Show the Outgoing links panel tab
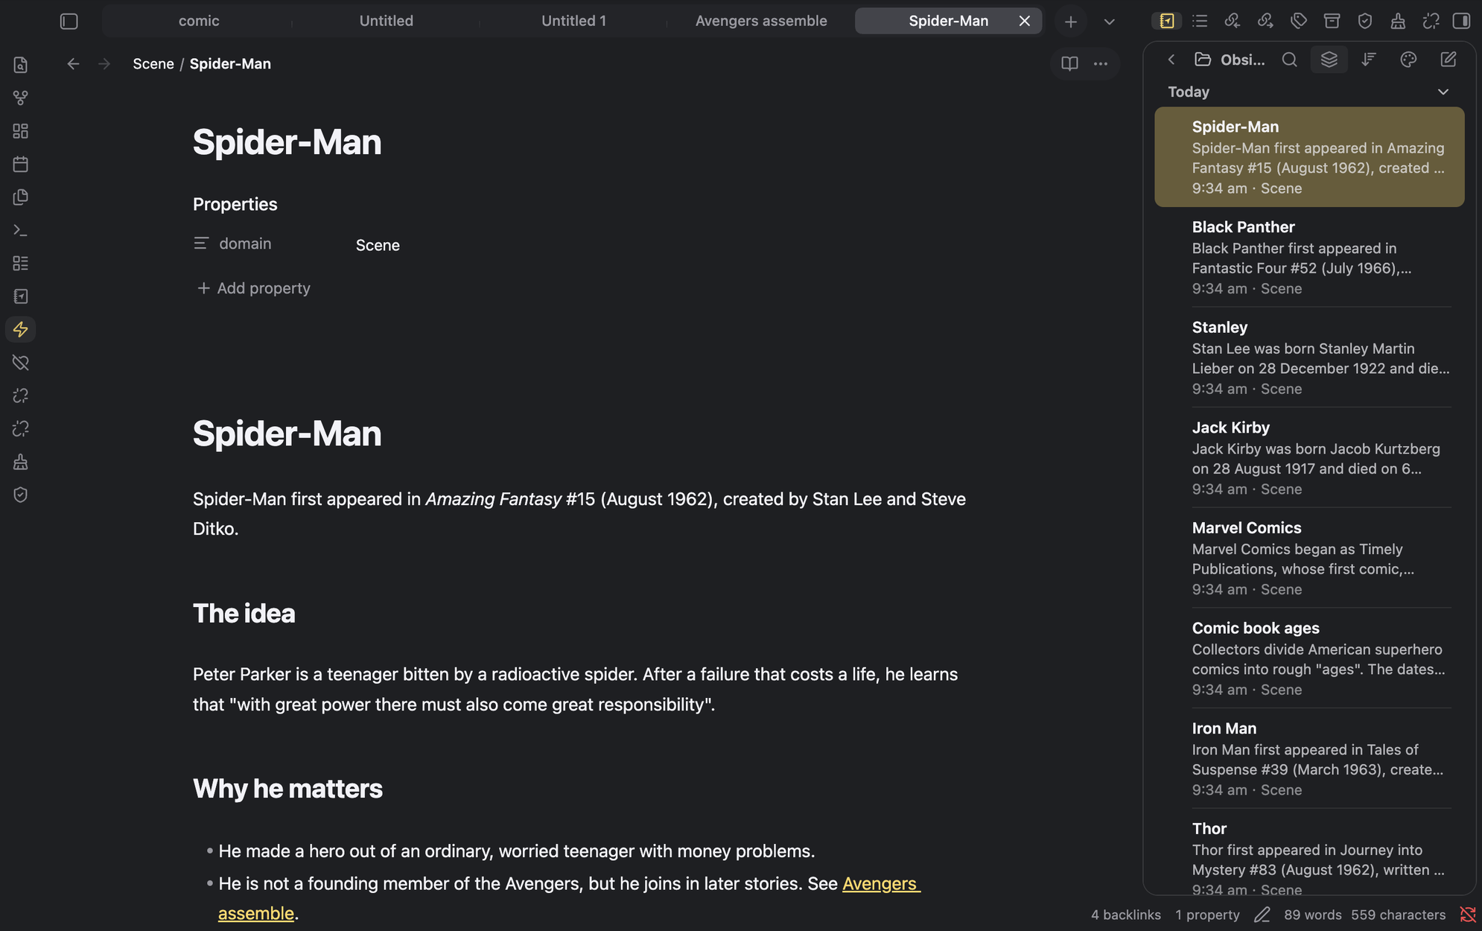The width and height of the screenshot is (1482, 931). click(1265, 21)
